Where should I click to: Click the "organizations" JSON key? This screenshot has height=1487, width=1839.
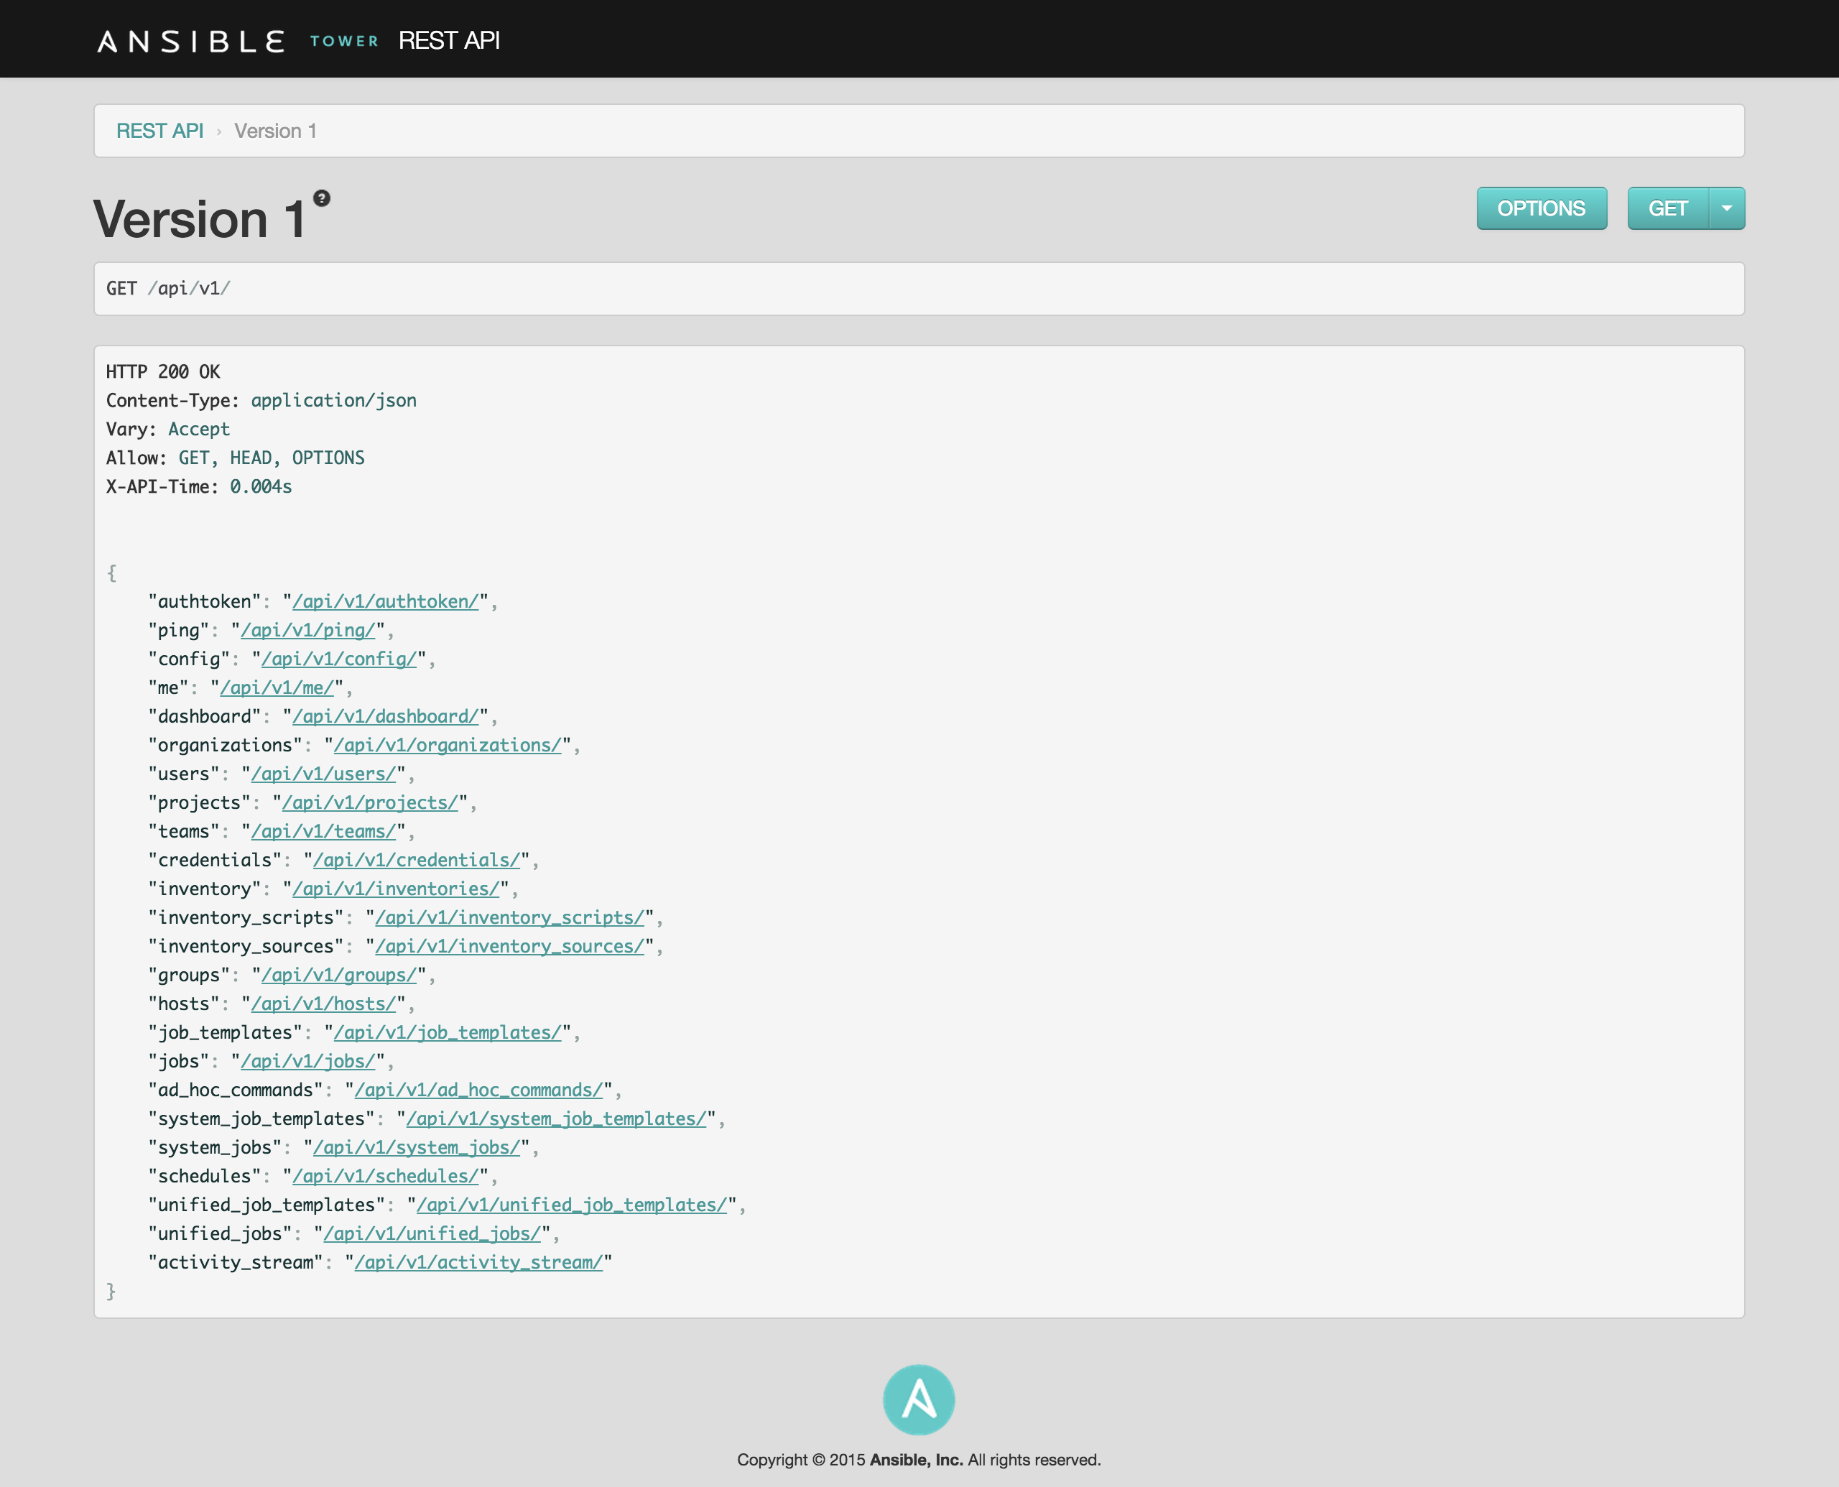click(x=226, y=745)
